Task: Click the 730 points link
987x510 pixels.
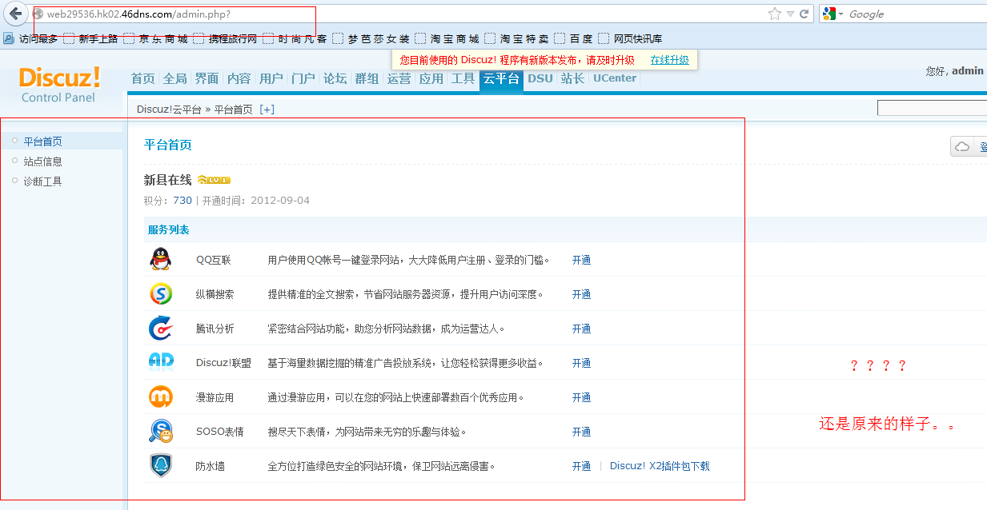Action: 183,201
